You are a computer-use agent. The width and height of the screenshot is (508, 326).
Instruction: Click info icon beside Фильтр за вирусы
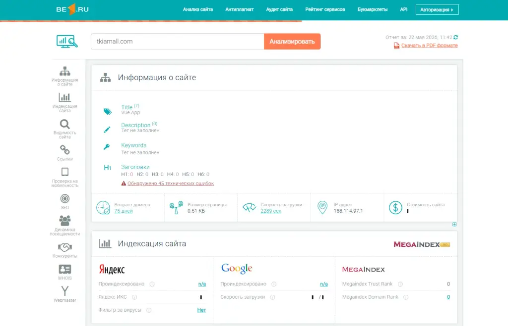tap(149, 310)
